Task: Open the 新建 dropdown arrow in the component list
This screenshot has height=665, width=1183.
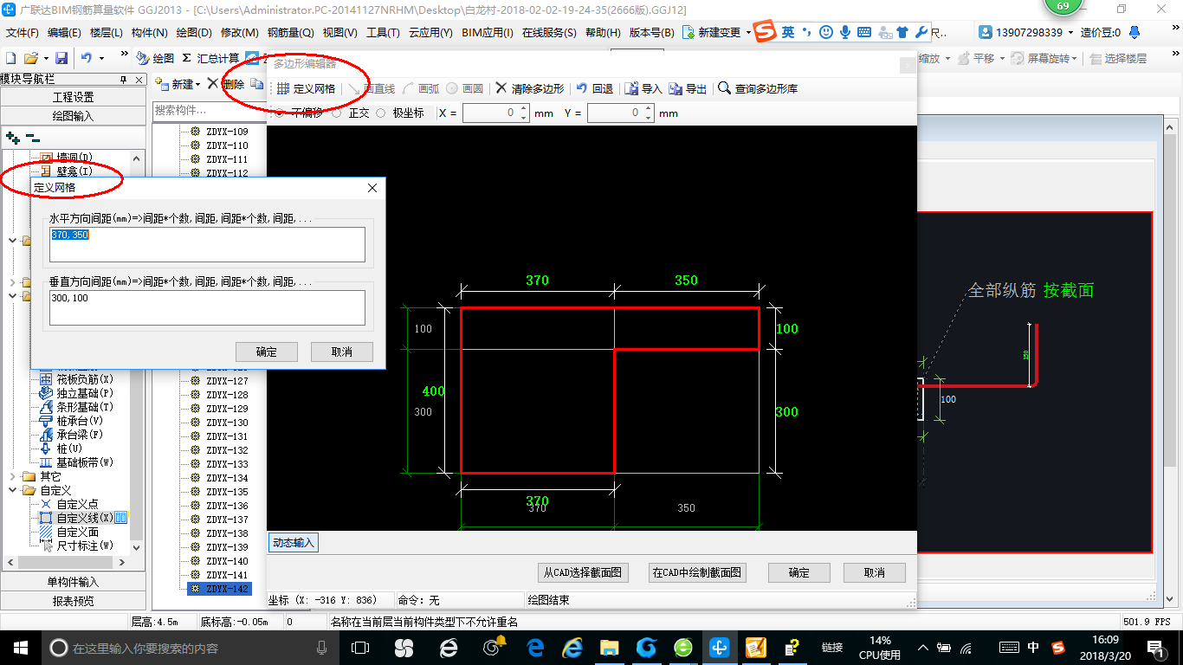Action: pos(197,84)
